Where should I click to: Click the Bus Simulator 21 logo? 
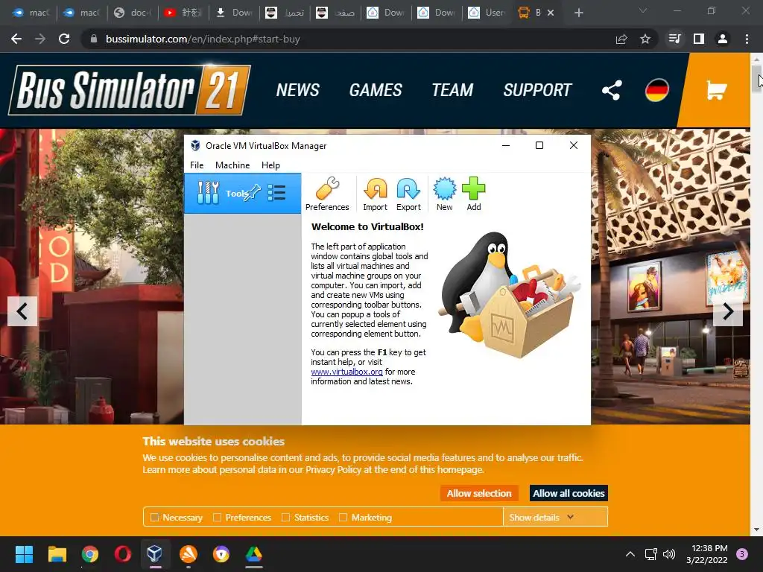(130, 90)
